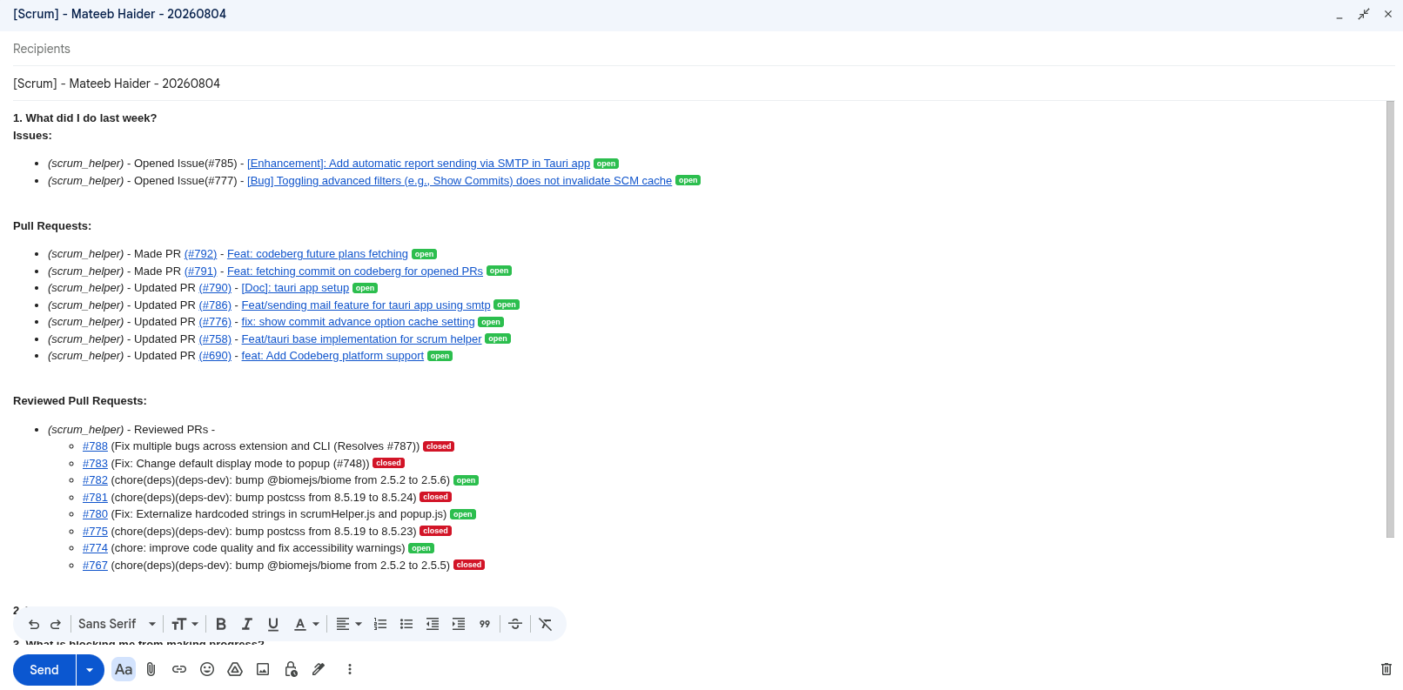
Task: Apply quote formatting
Action: point(485,624)
